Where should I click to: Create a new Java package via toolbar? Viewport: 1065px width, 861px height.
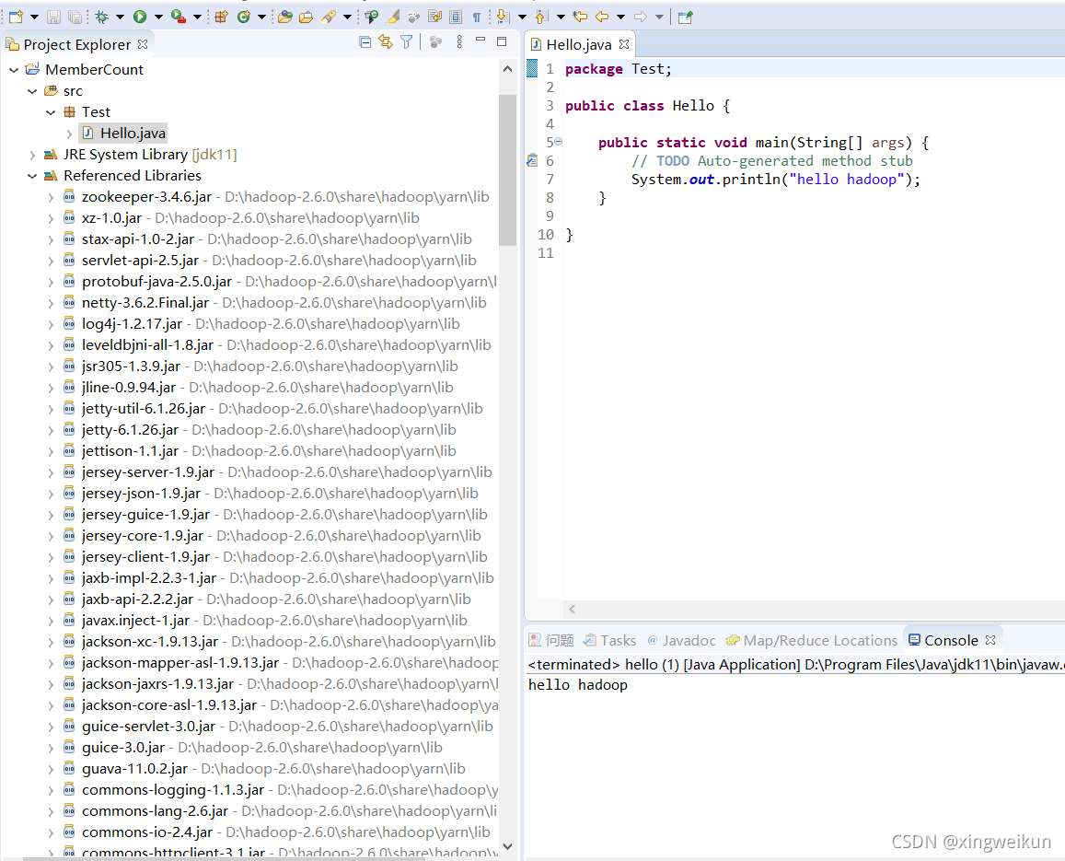click(222, 17)
